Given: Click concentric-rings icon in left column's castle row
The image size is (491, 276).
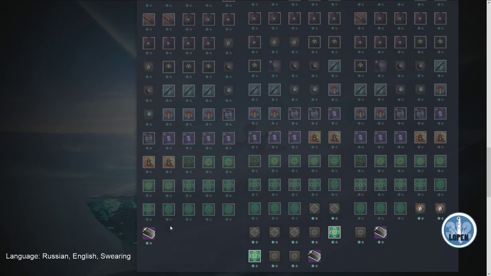Looking at the screenshot, I should point(229,114).
